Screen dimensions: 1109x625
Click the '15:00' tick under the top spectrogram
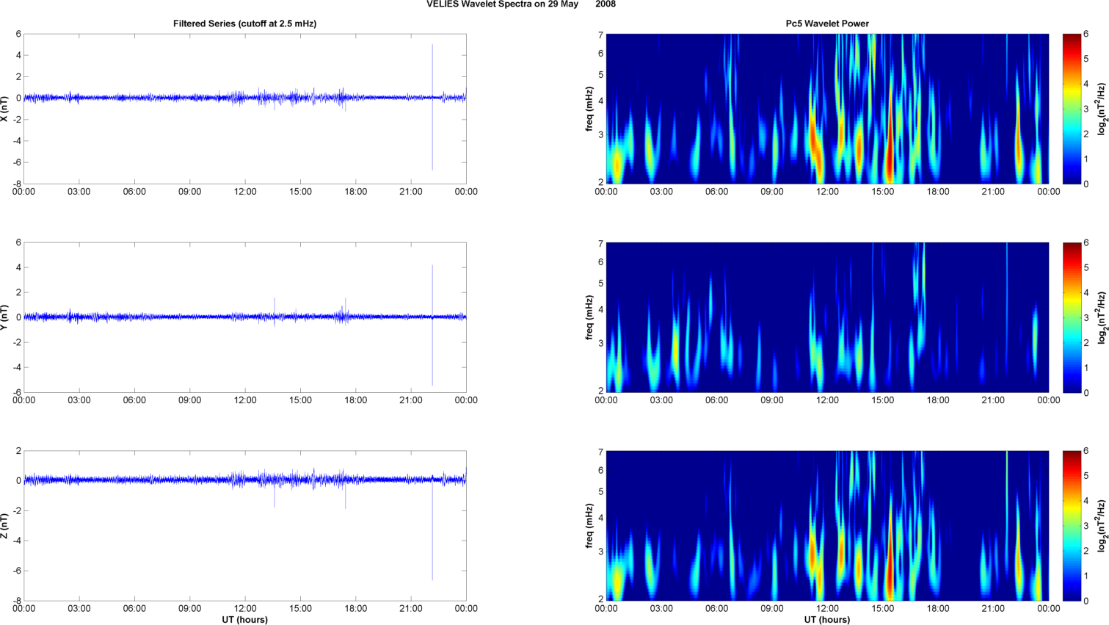883,192
